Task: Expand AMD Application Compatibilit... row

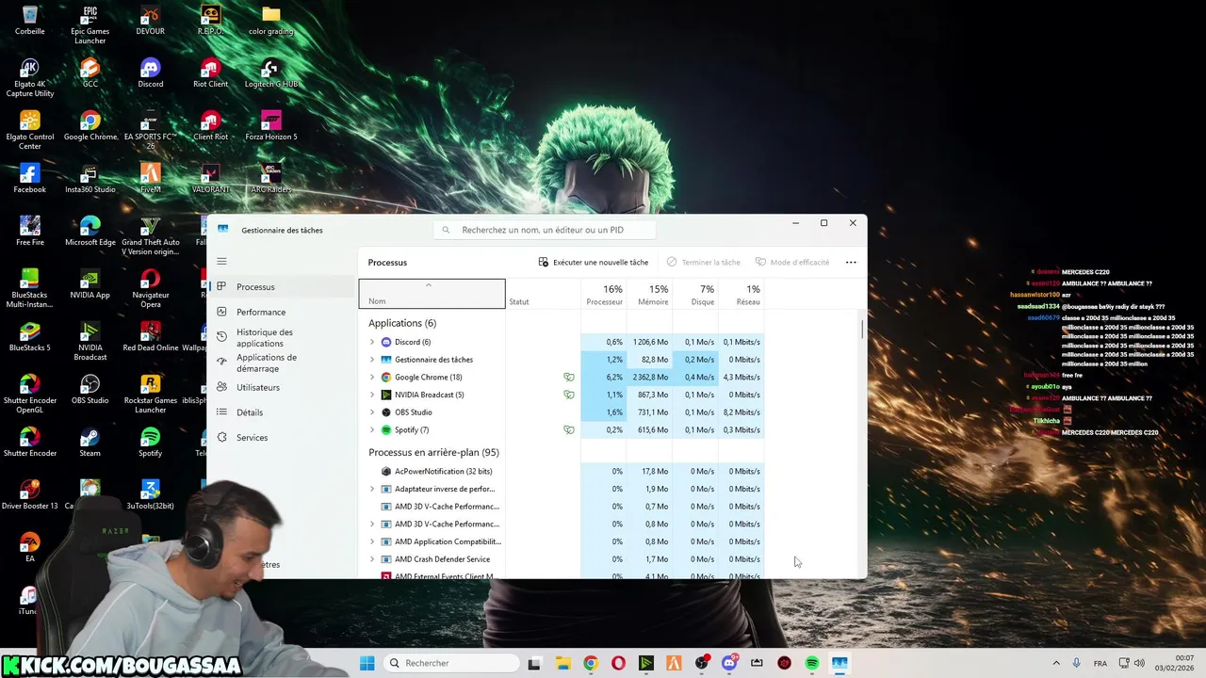Action: (x=372, y=541)
